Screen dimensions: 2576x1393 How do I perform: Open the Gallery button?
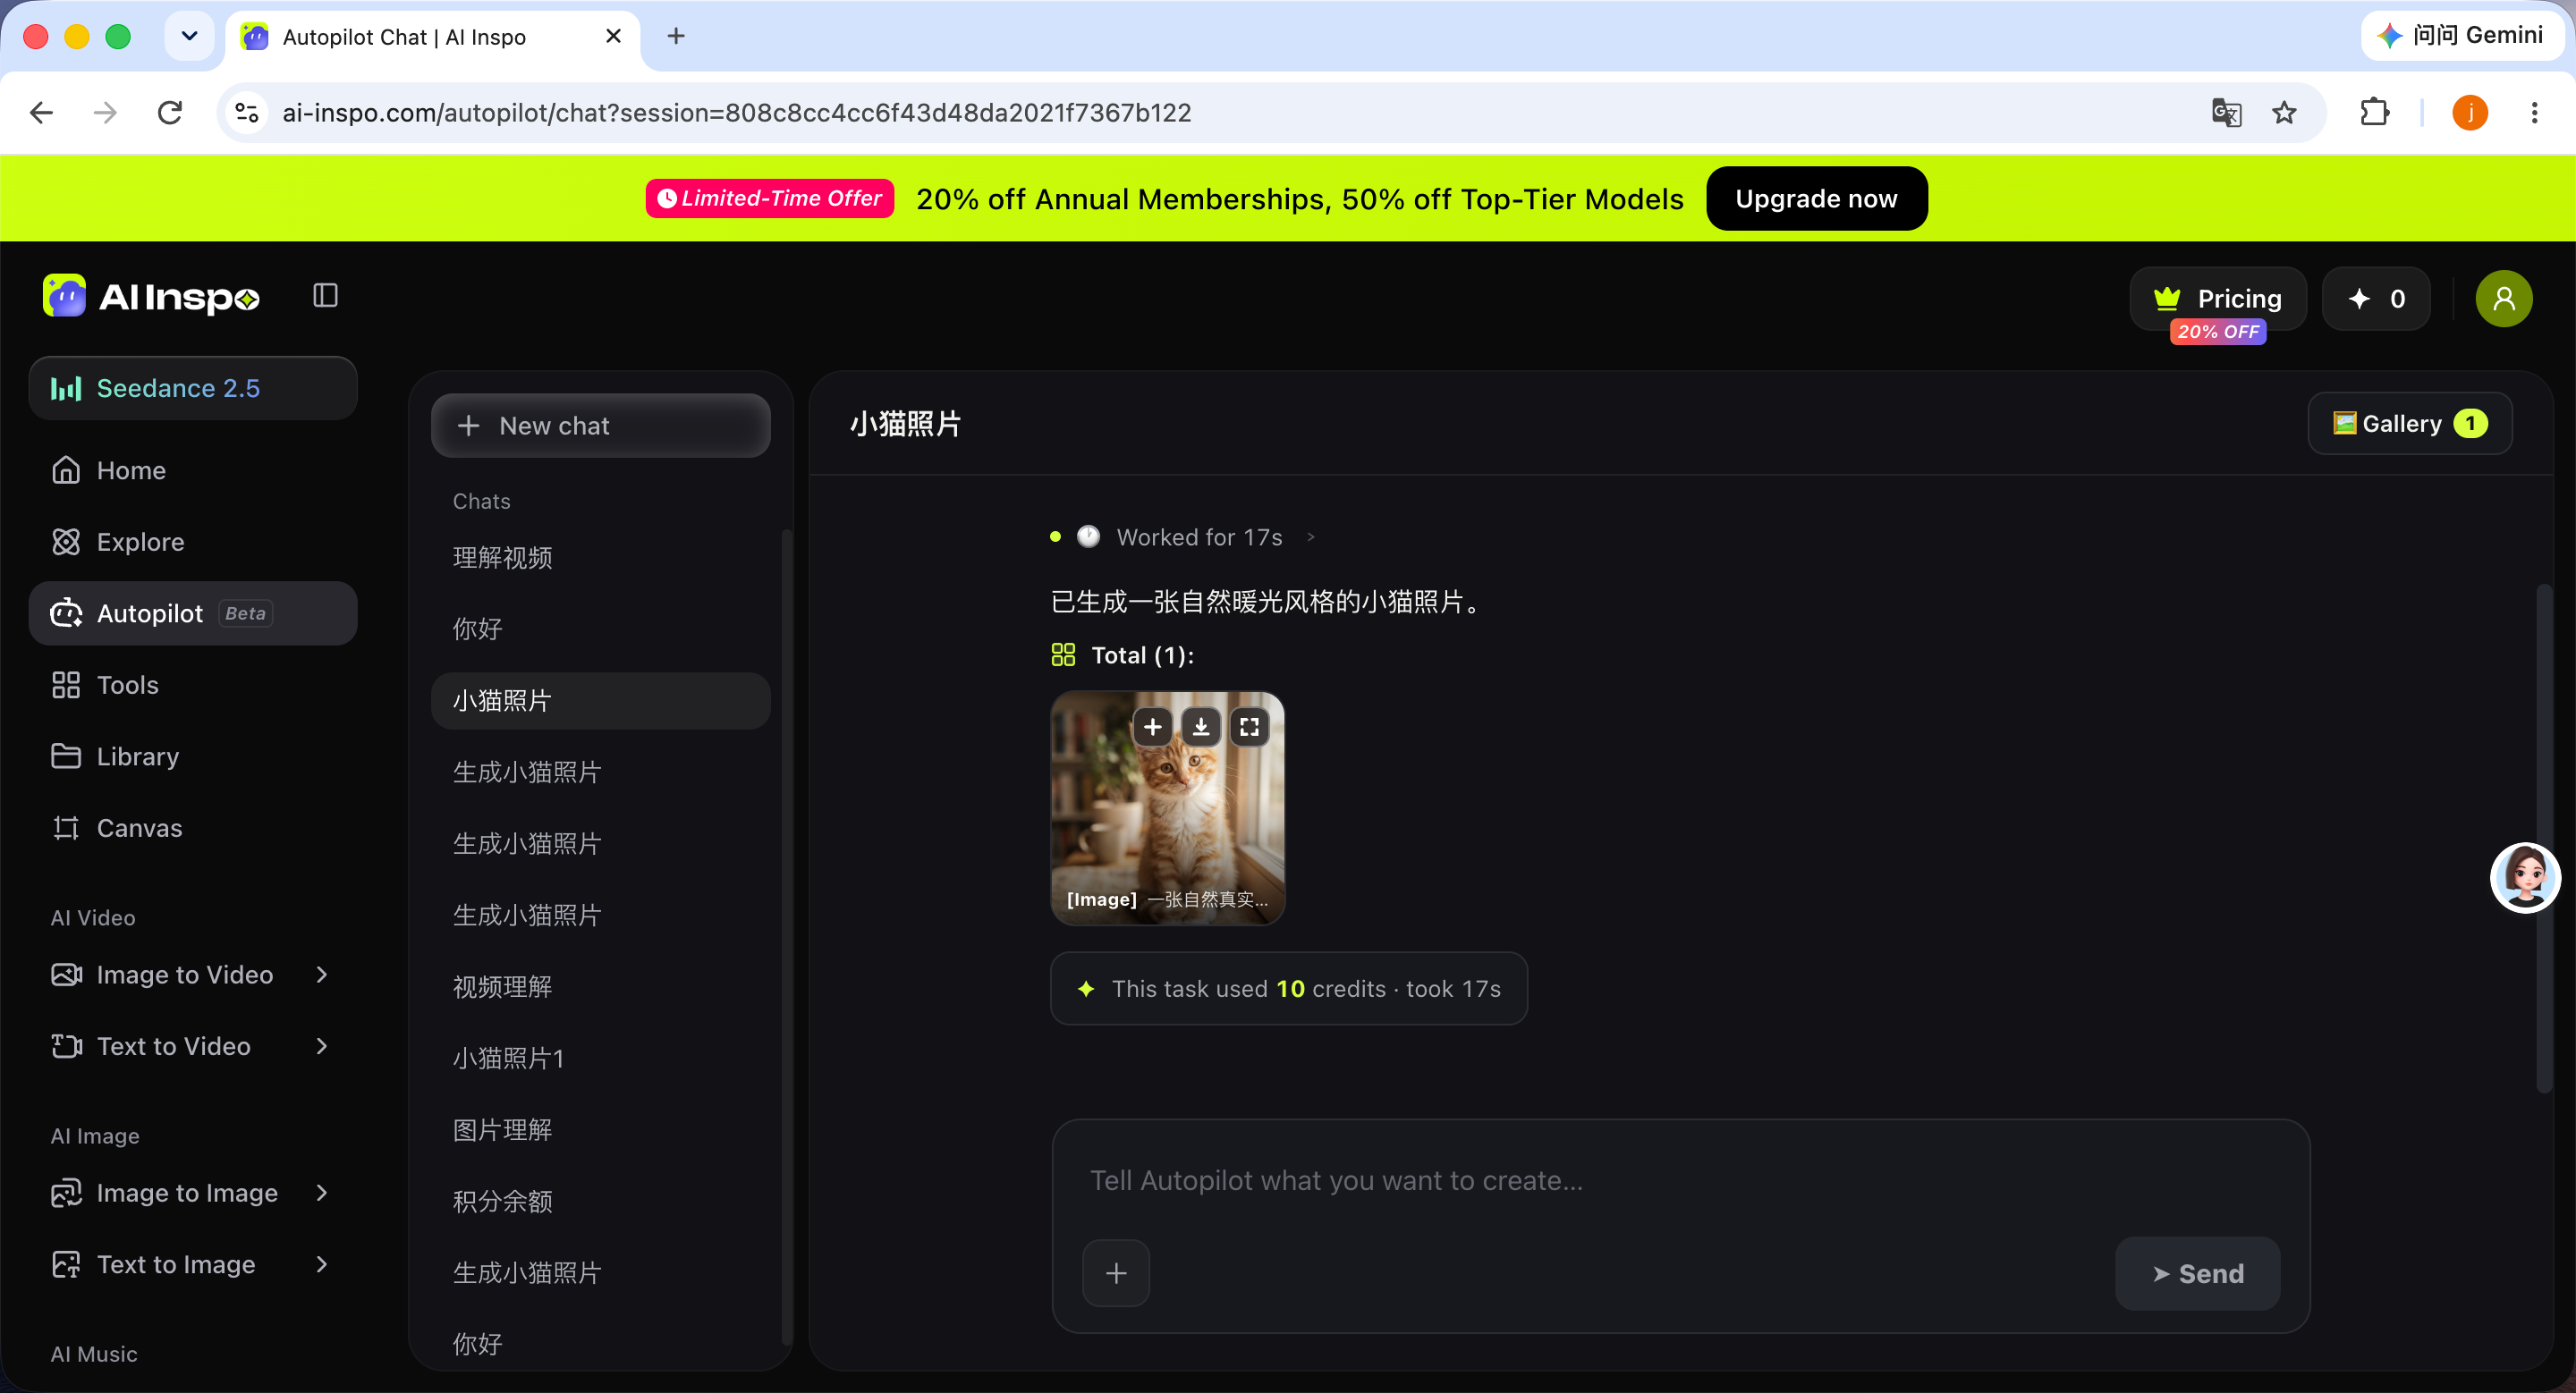[2409, 424]
